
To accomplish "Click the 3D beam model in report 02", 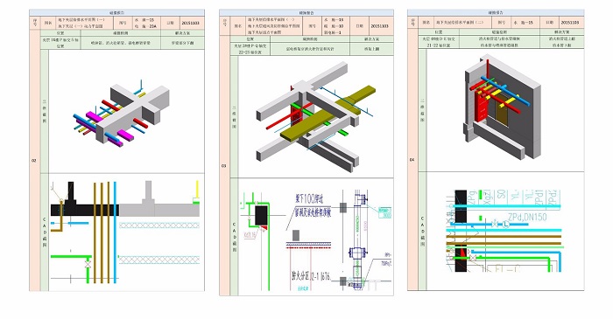I will tap(122, 113).
